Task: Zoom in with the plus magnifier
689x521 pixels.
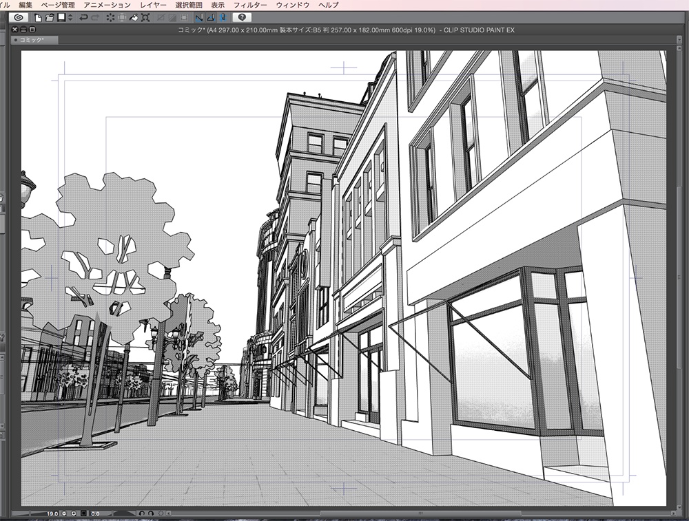Action: coord(74,513)
